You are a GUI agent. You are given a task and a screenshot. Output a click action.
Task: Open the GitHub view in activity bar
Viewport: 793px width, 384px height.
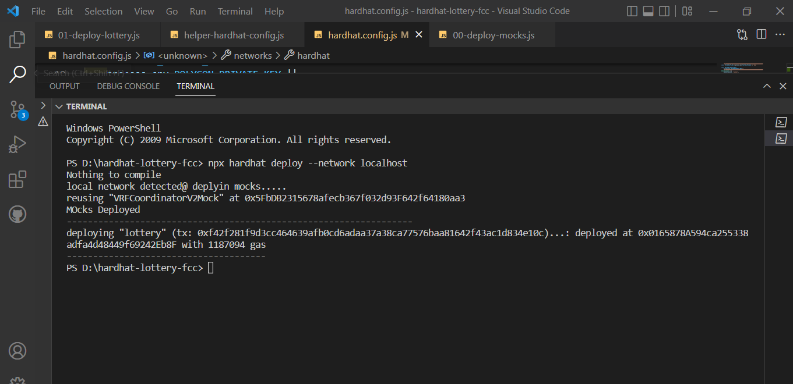(17, 214)
